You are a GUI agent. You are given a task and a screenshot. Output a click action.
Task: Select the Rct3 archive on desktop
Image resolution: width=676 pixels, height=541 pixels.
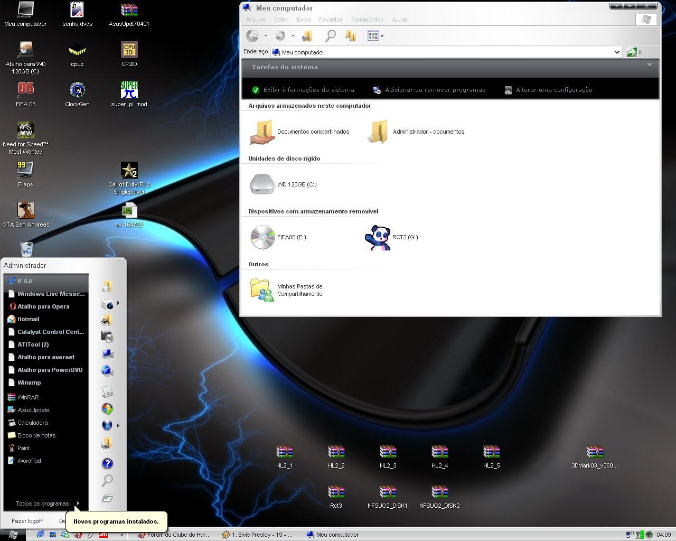[x=336, y=497]
